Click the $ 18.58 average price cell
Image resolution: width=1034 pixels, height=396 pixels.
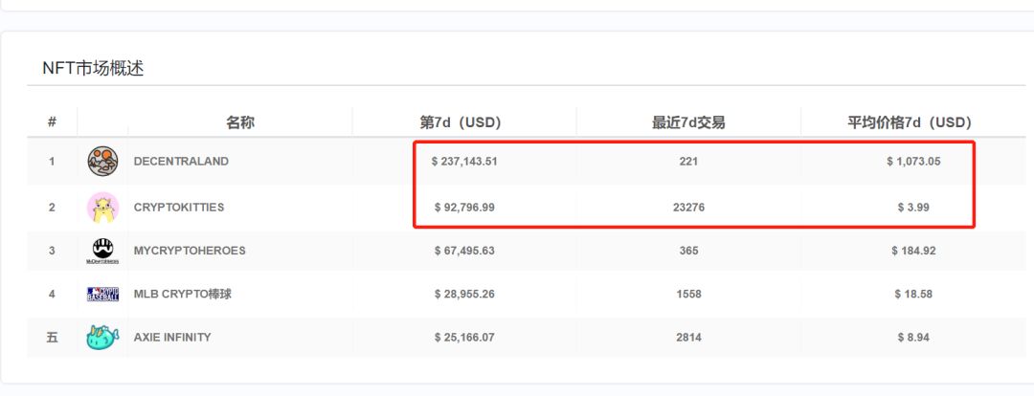pos(913,294)
